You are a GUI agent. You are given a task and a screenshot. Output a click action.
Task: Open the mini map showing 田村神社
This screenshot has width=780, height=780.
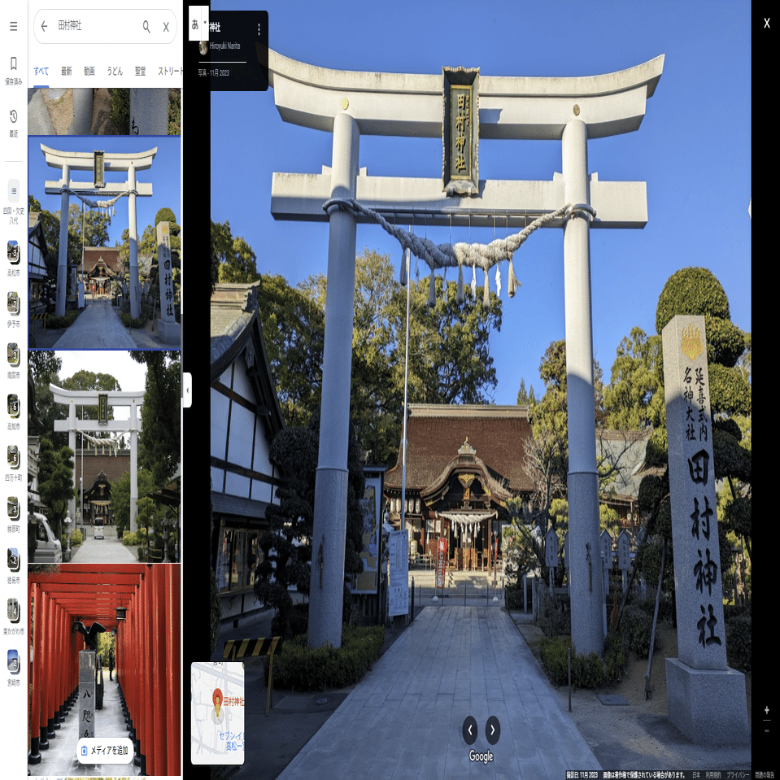click(217, 712)
